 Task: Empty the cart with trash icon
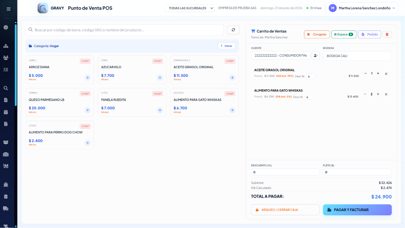387,35
